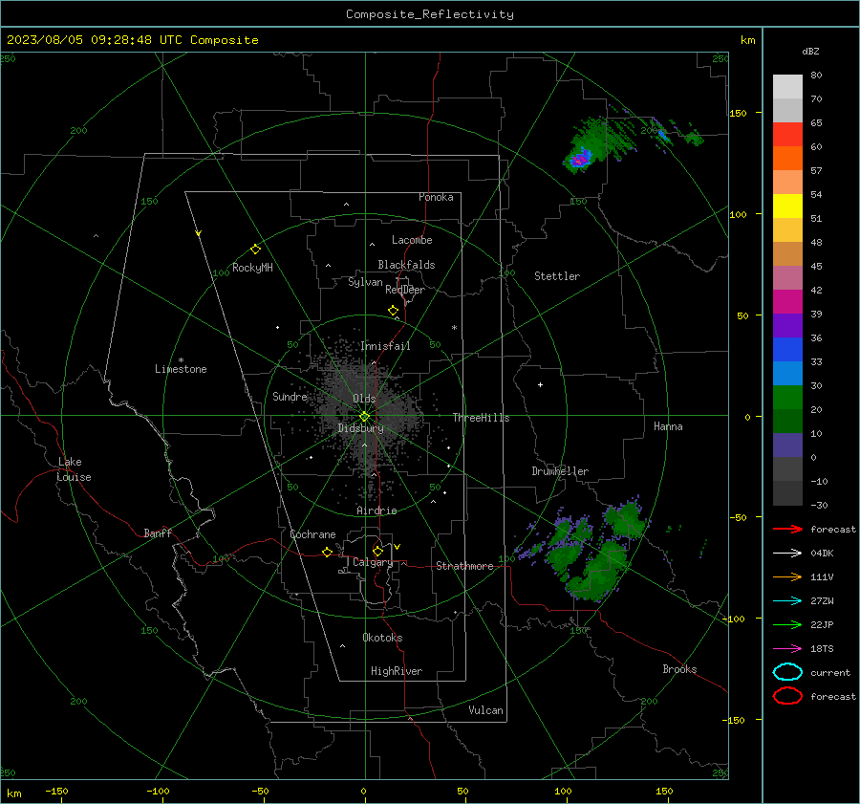The width and height of the screenshot is (860, 804).
Task: Click the orange 111V arrow in legend
Action: coord(787,576)
